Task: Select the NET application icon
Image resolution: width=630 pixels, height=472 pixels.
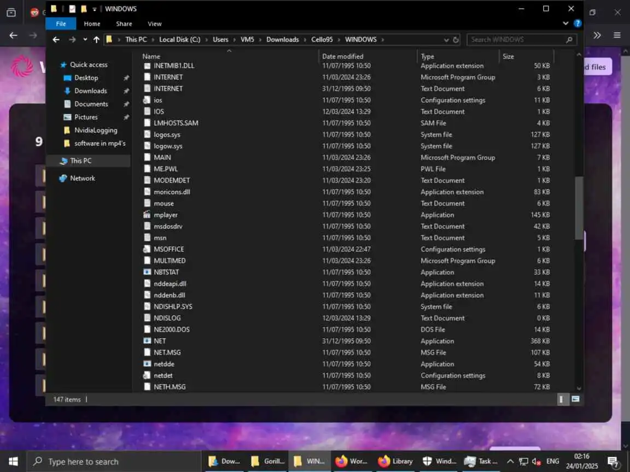Action: (147, 341)
